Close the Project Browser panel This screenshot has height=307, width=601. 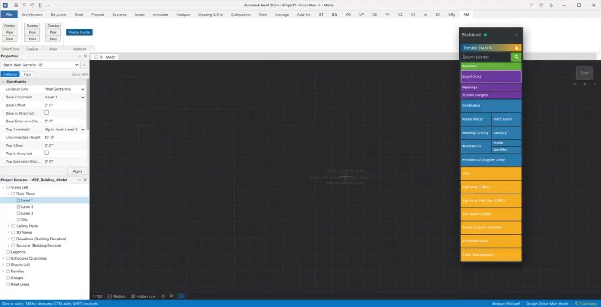[x=85, y=180]
